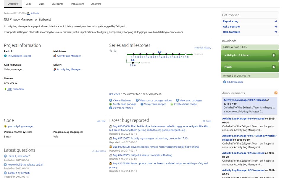
Task: Click 'Latest version is 0.9.7' text
Action: pos(235,47)
